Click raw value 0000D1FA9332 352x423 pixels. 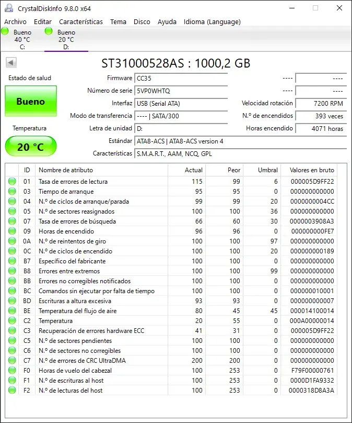tap(312, 381)
